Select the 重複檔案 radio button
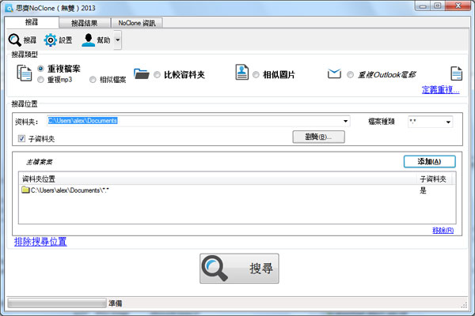475x316 pixels. [40, 69]
